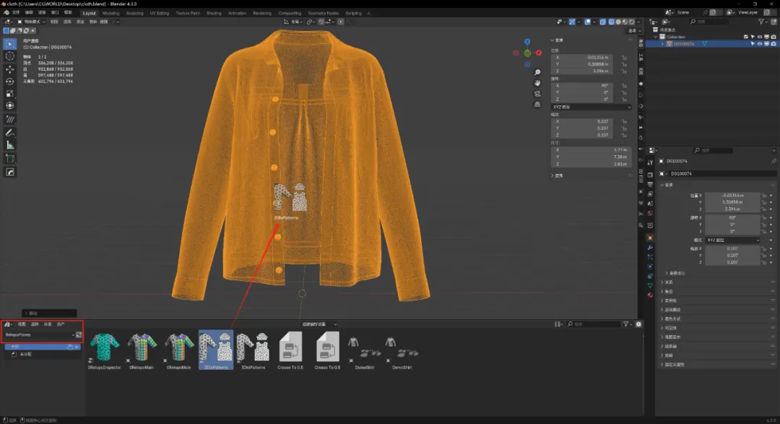Activate the Move tool
Viewport: 780px width, 424px height.
point(10,69)
